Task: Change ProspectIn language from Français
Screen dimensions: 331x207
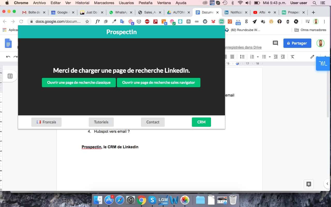Action: tap(46, 122)
